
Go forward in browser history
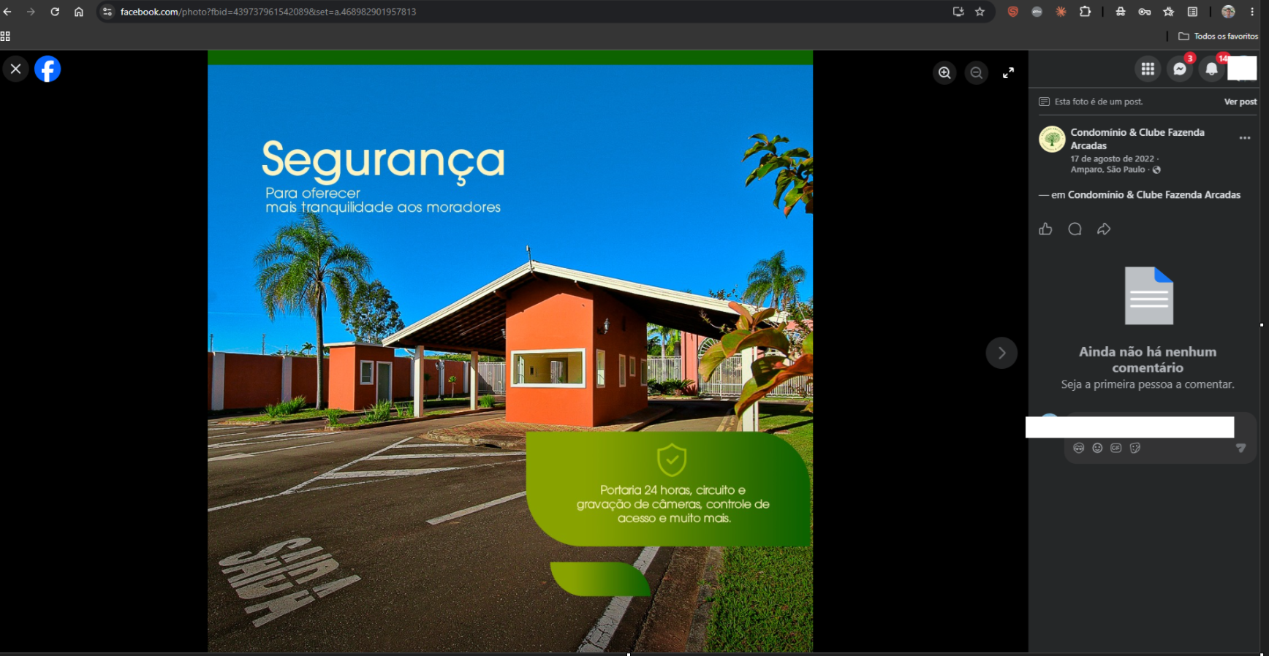tap(31, 12)
